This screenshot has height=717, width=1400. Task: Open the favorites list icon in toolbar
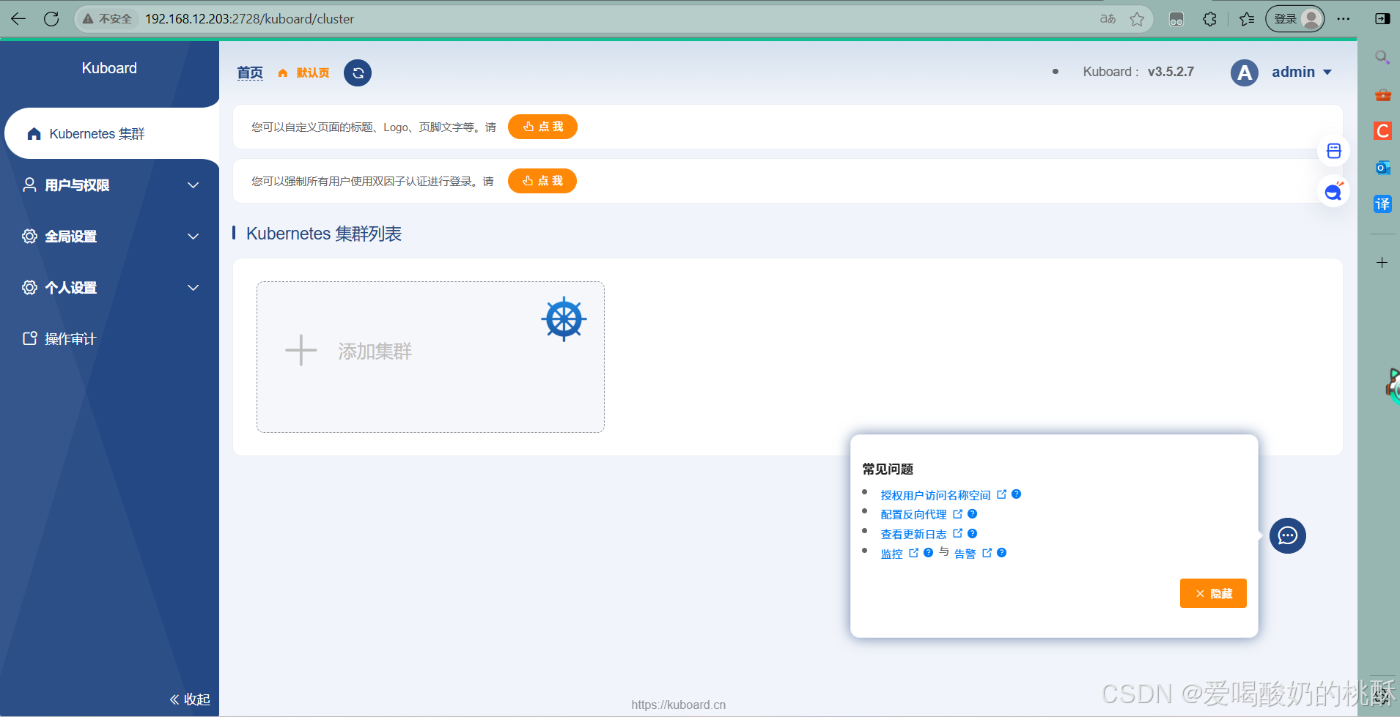[x=1247, y=19]
